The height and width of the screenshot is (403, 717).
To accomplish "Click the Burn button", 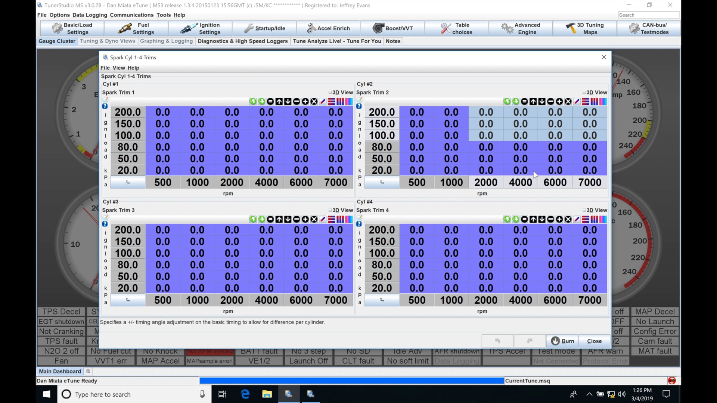I will pos(563,341).
